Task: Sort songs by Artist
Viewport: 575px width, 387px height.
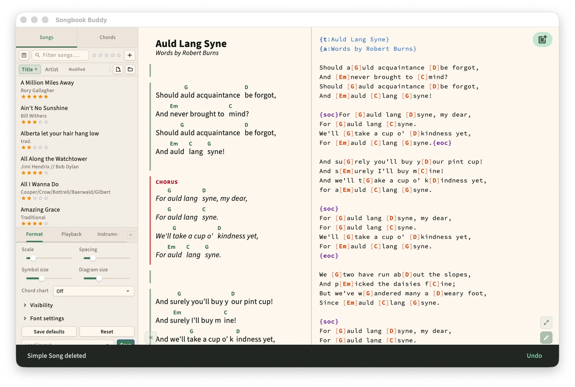Action: 51,69
